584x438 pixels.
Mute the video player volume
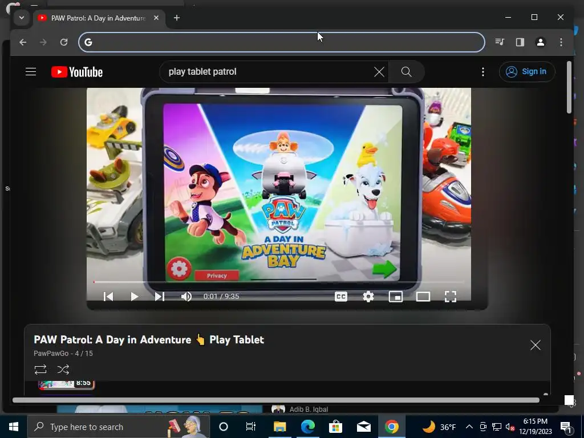186,297
